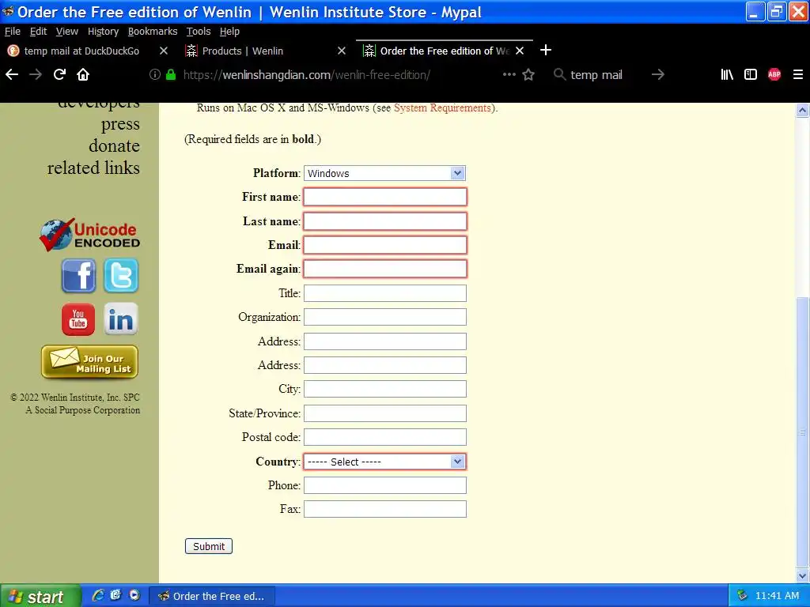Submit search with the go arrow
The width and height of the screenshot is (810, 607).
coord(657,75)
